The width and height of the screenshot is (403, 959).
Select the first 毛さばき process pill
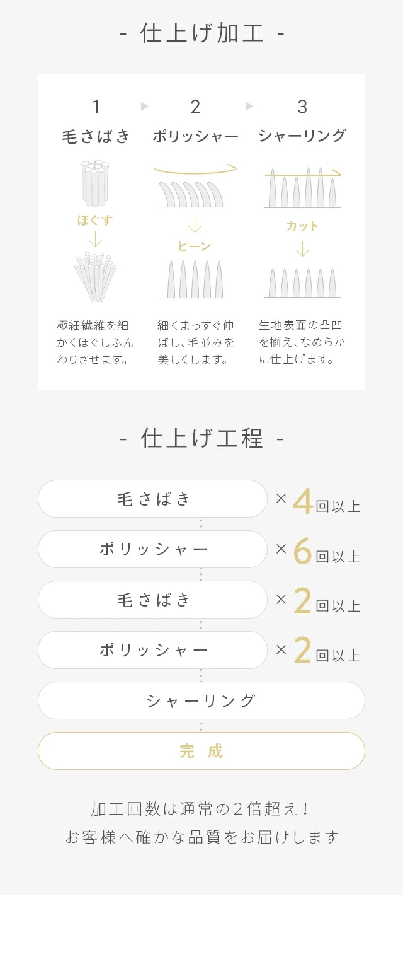click(153, 499)
